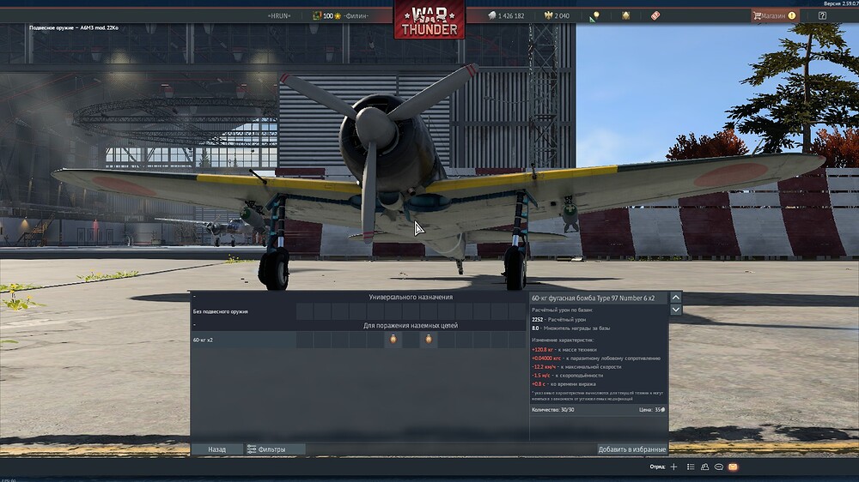Click the =HRUN= squadron tag
The height and width of the screenshot is (482, 859).
(279, 15)
